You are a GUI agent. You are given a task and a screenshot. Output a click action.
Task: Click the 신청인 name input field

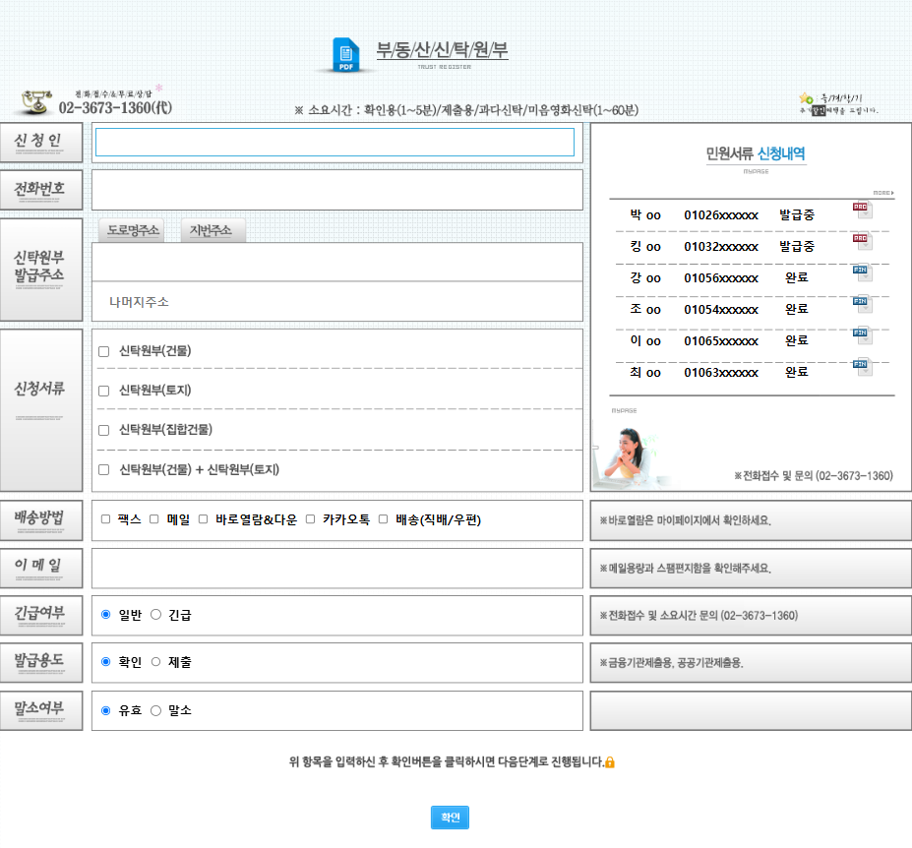coord(334,143)
